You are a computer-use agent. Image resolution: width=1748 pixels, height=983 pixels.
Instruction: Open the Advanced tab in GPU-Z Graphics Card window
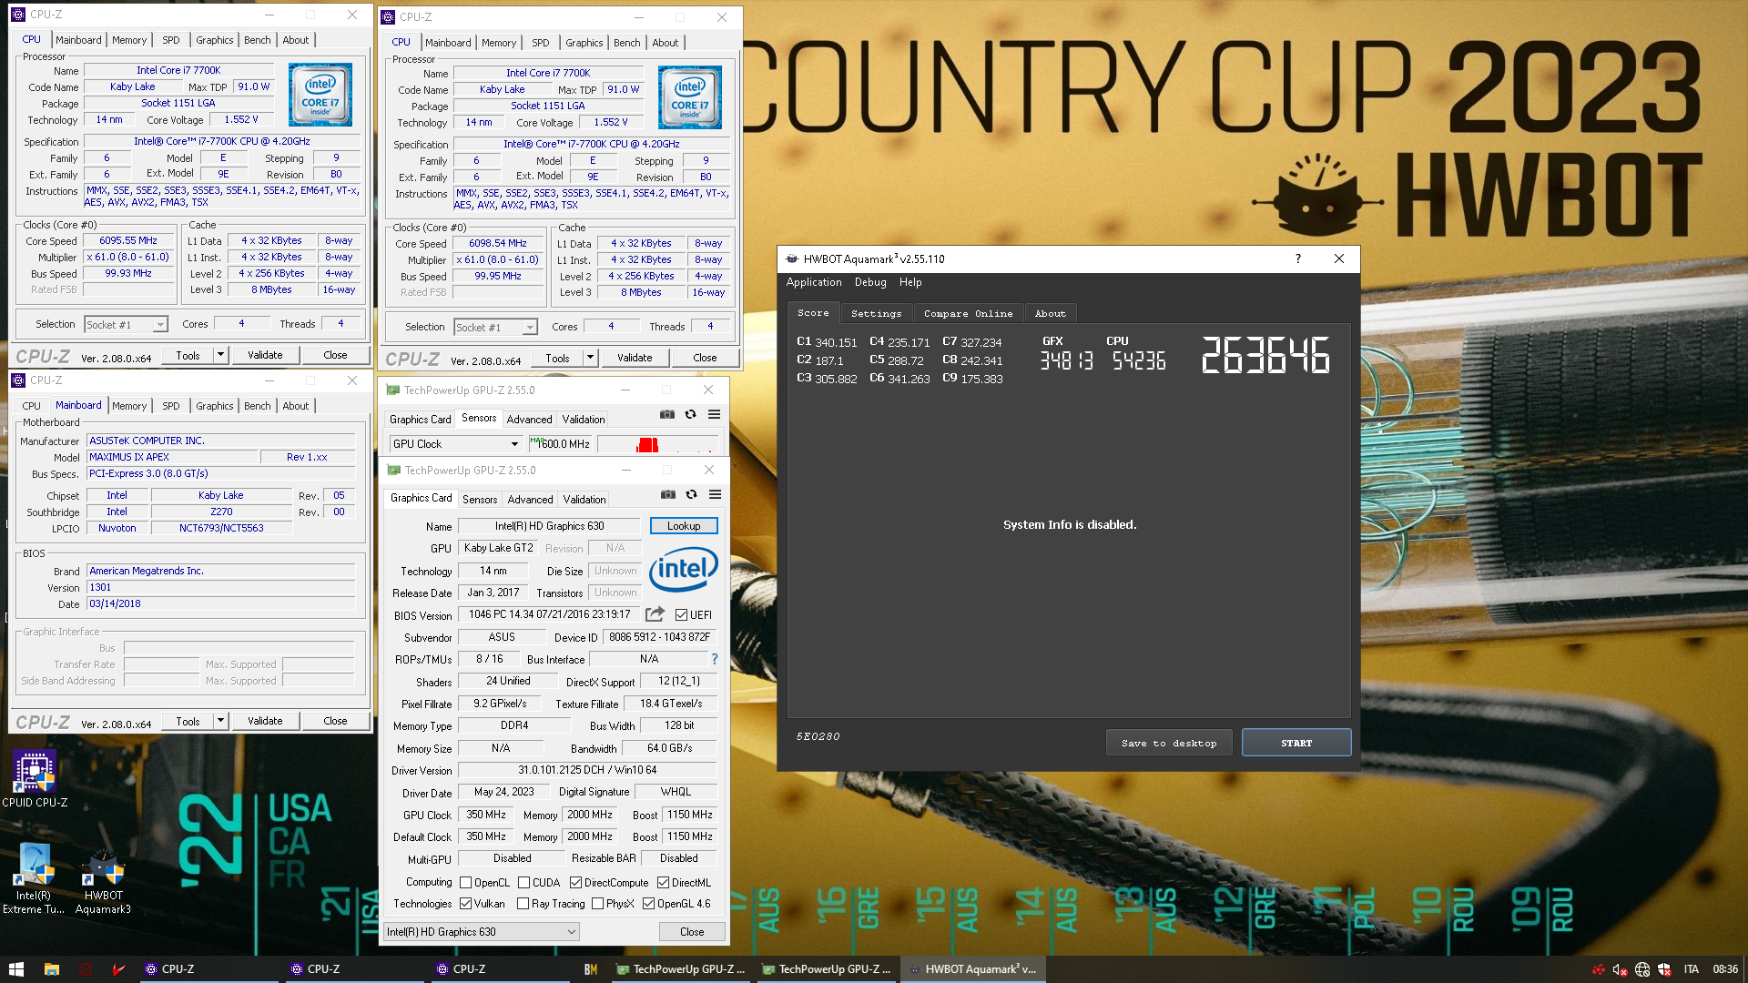[x=531, y=500]
